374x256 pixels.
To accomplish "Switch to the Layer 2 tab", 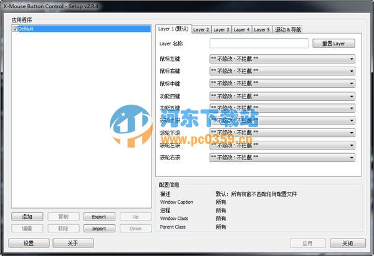I will tap(201, 29).
